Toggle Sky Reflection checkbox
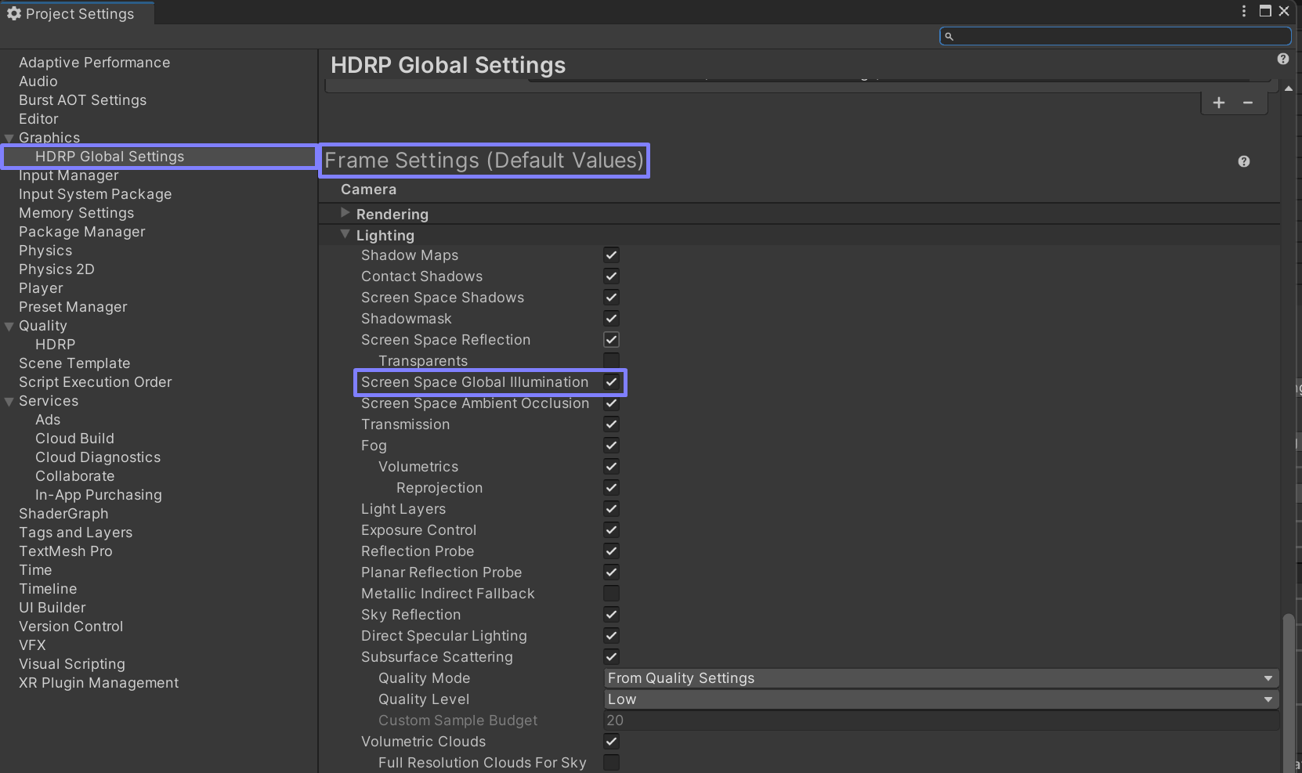 611,615
